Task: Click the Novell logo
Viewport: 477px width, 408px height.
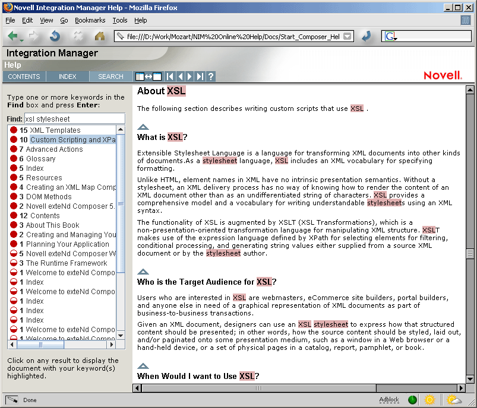Action: point(443,75)
